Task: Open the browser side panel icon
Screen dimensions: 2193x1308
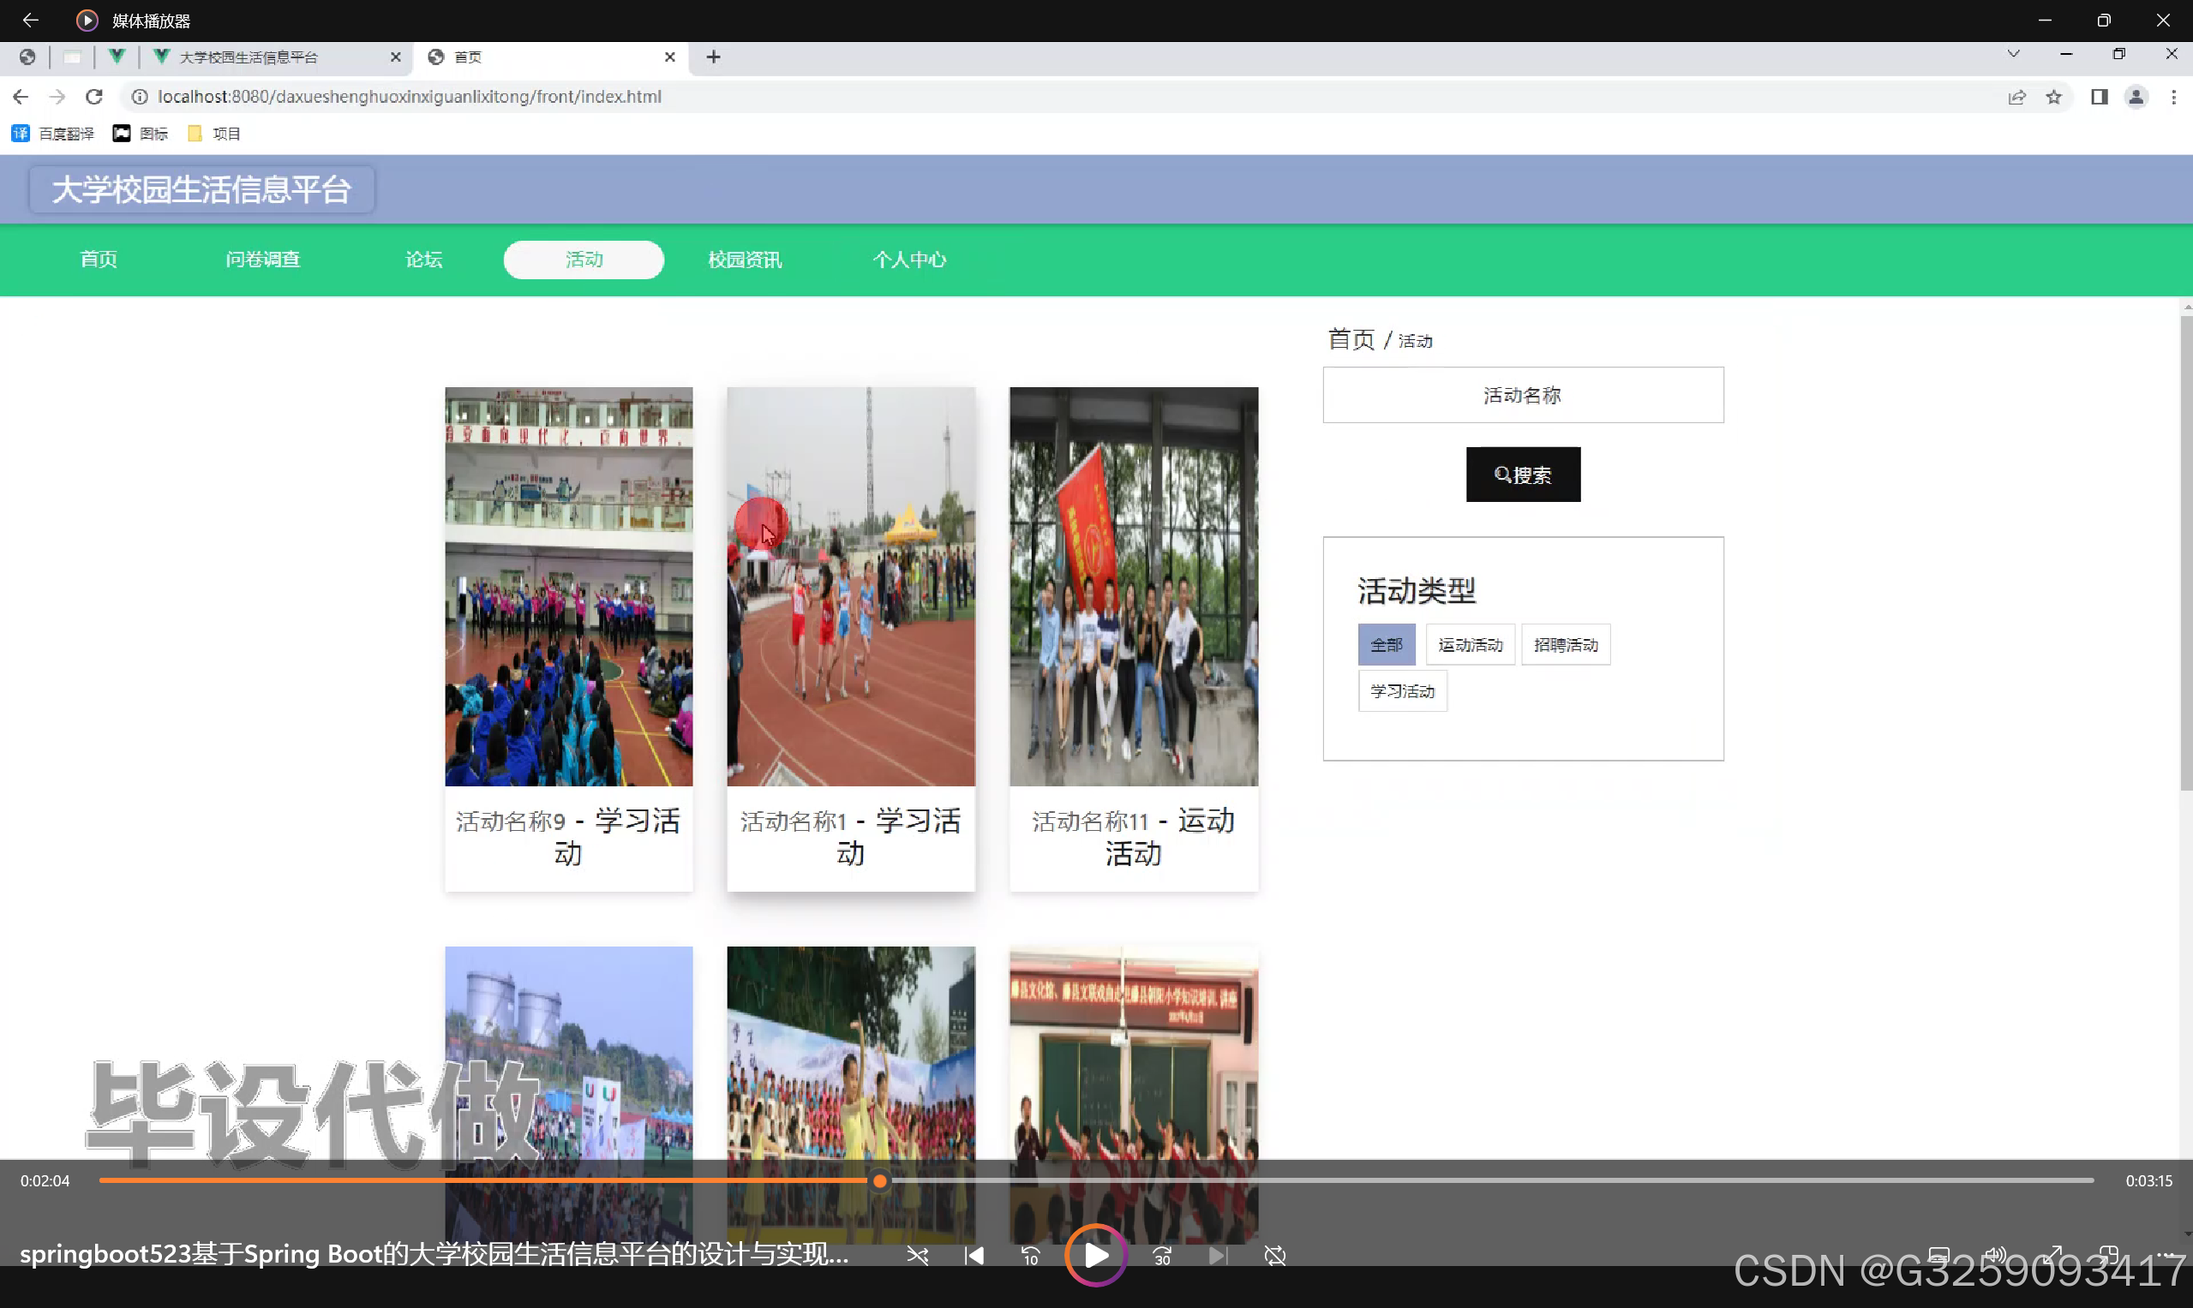Action: [2099, 97]
